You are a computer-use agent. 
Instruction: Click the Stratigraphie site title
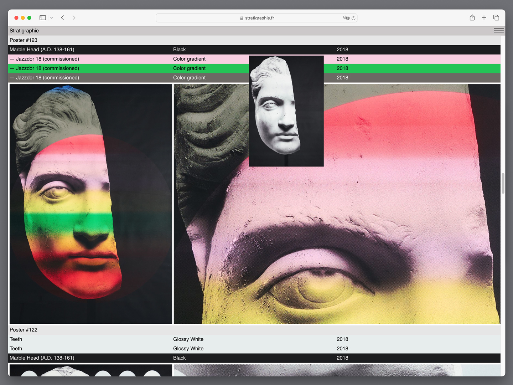[x=24, y=31]
